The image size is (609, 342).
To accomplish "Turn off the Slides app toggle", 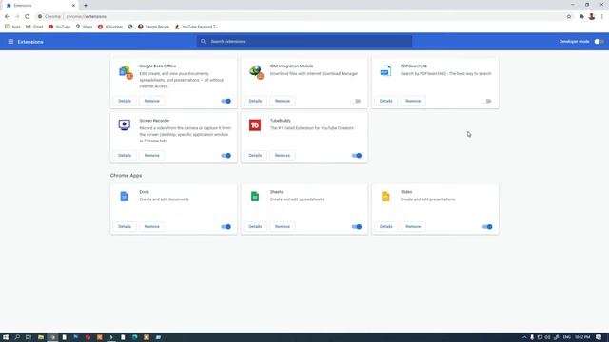I will (487, 227).
